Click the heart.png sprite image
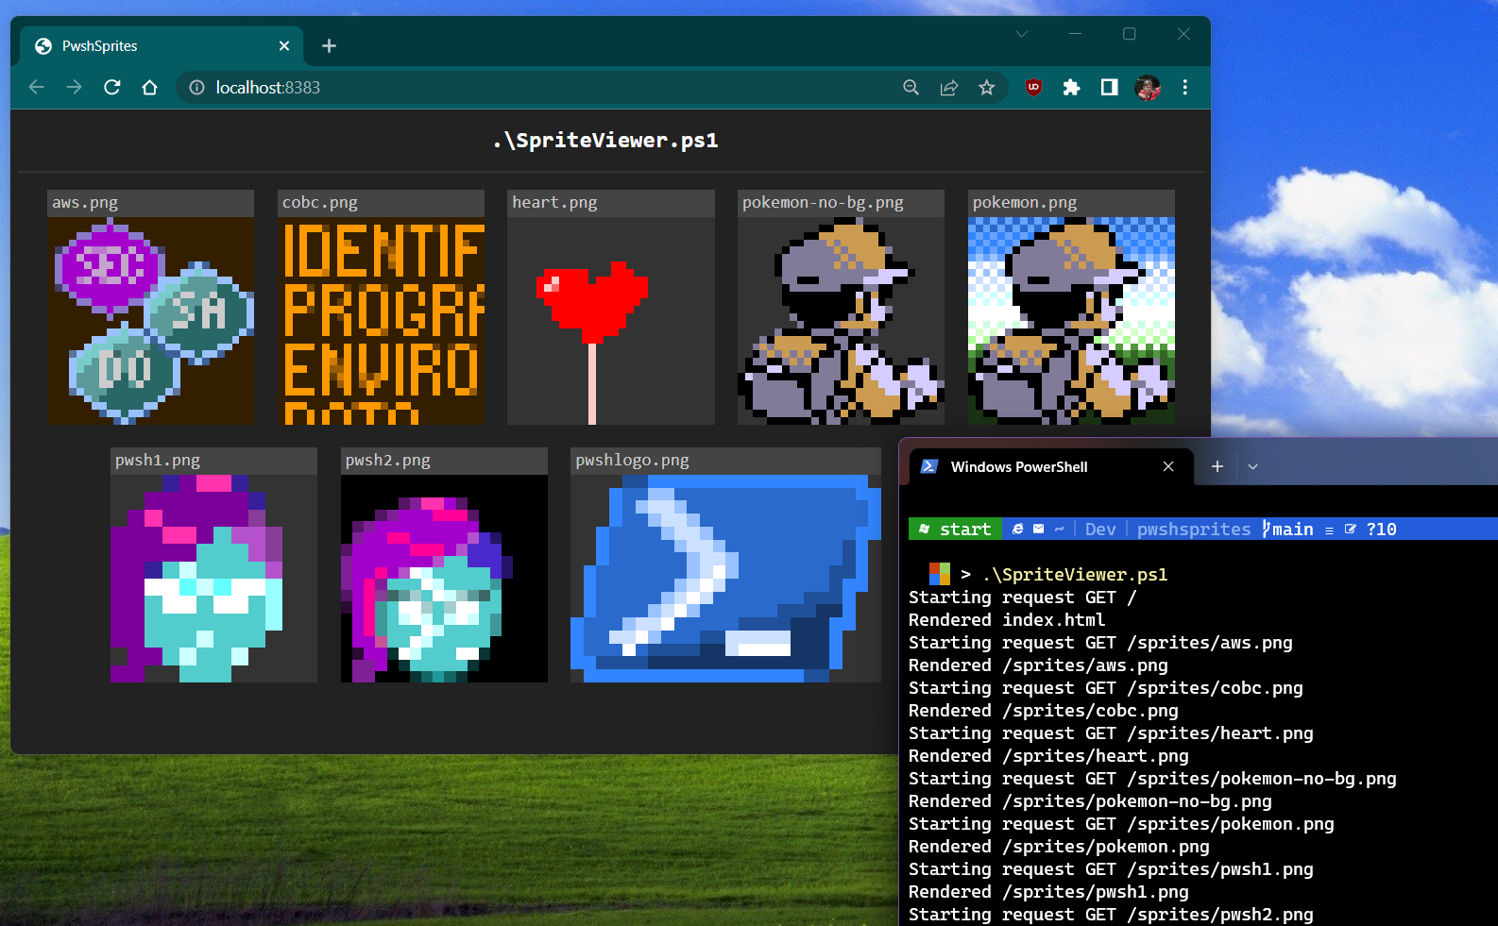The width and height of the screenshot is (1498, 926). click(x=611, y=320)
